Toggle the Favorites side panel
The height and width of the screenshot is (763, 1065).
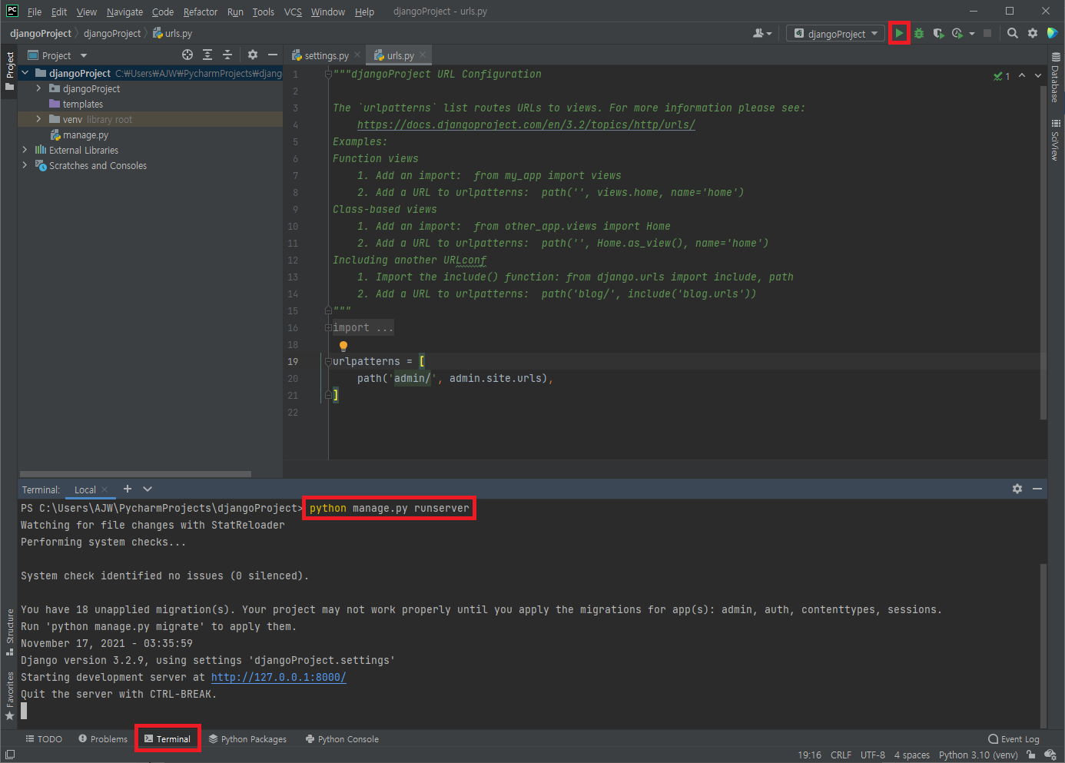(10, 695)
